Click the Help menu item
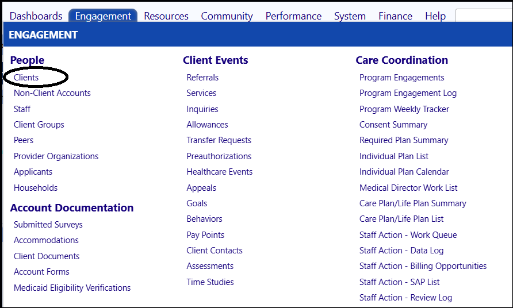This screenshot has width=513, height=308. point(435,16)
